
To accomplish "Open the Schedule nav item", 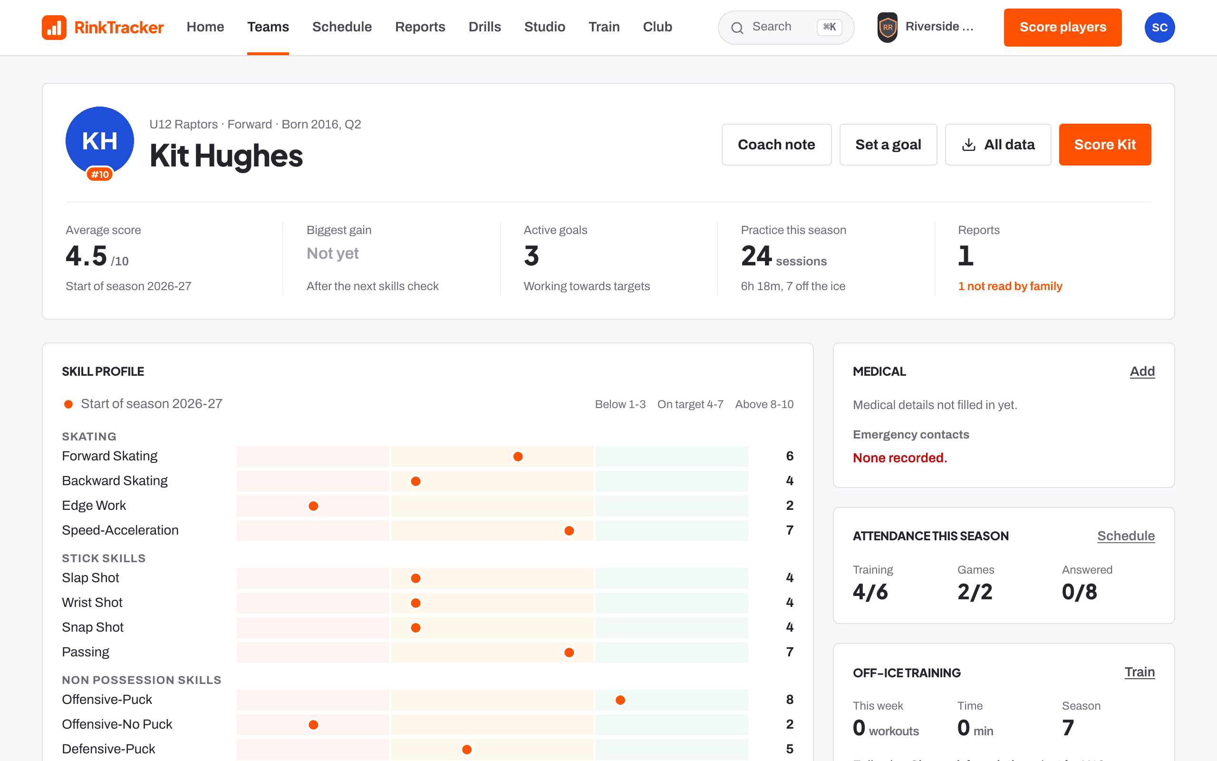I will (x=342, y=27).
